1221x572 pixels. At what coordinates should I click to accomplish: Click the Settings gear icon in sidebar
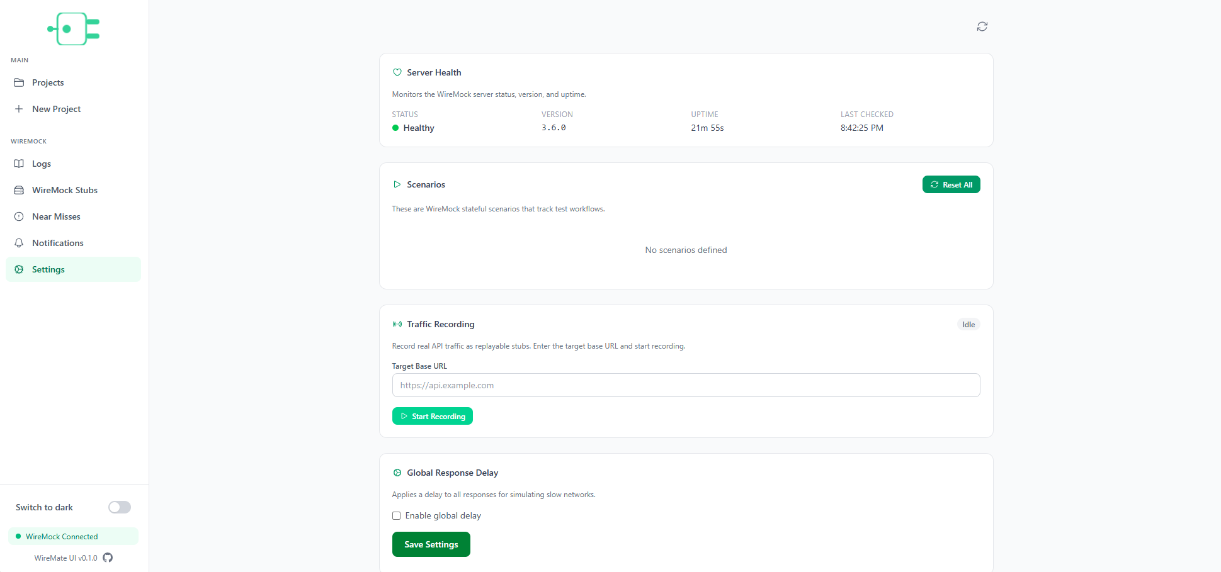pos(19,269)
